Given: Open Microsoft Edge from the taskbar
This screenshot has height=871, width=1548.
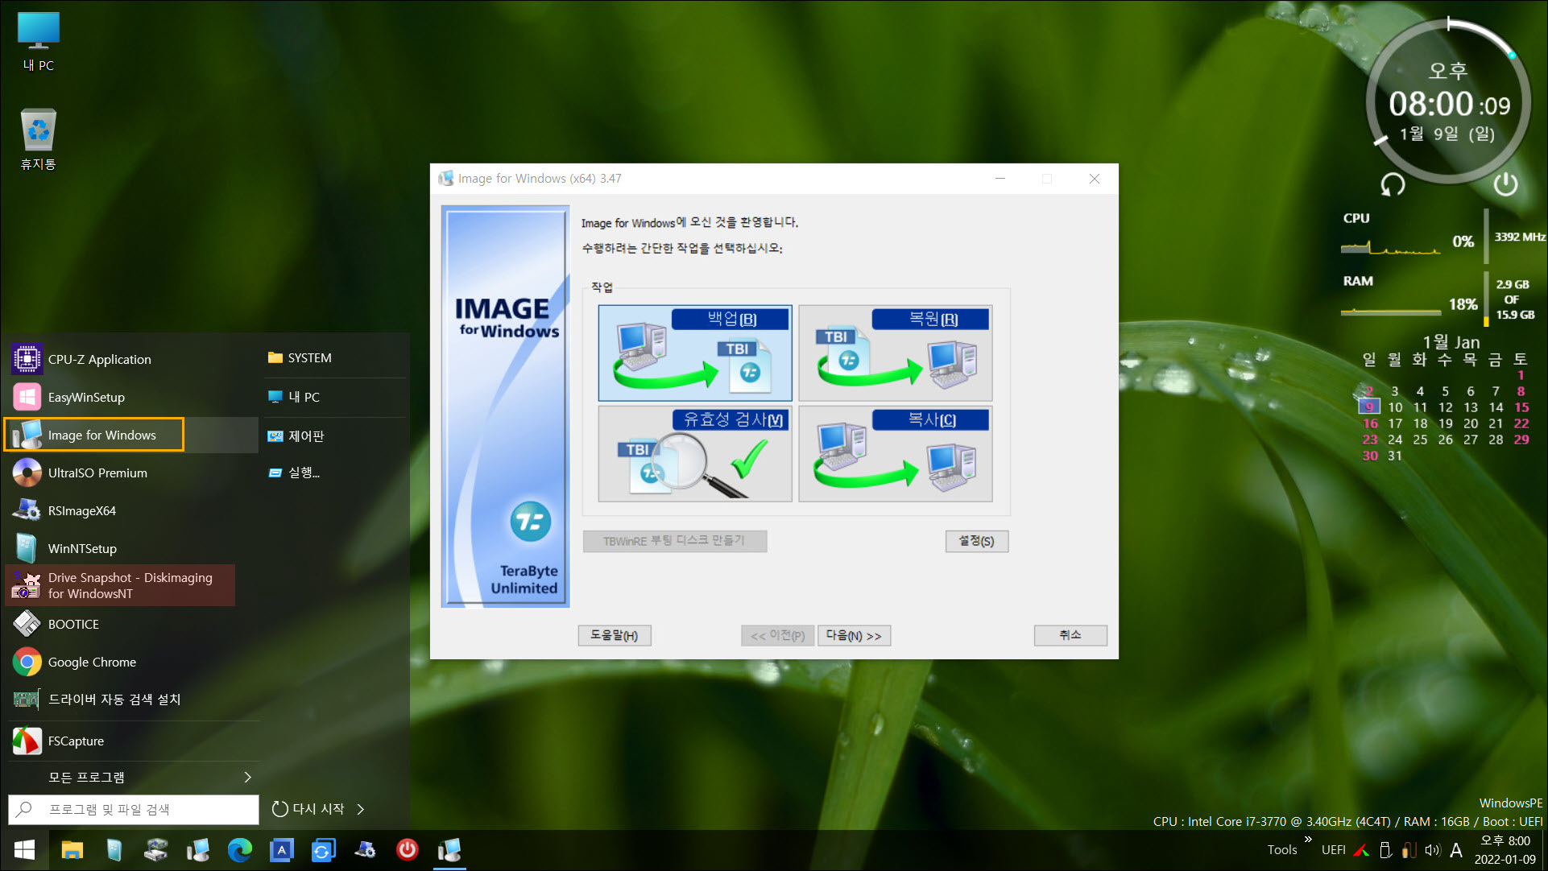Looking at the screenshot, I should click(x=240, y=850).
